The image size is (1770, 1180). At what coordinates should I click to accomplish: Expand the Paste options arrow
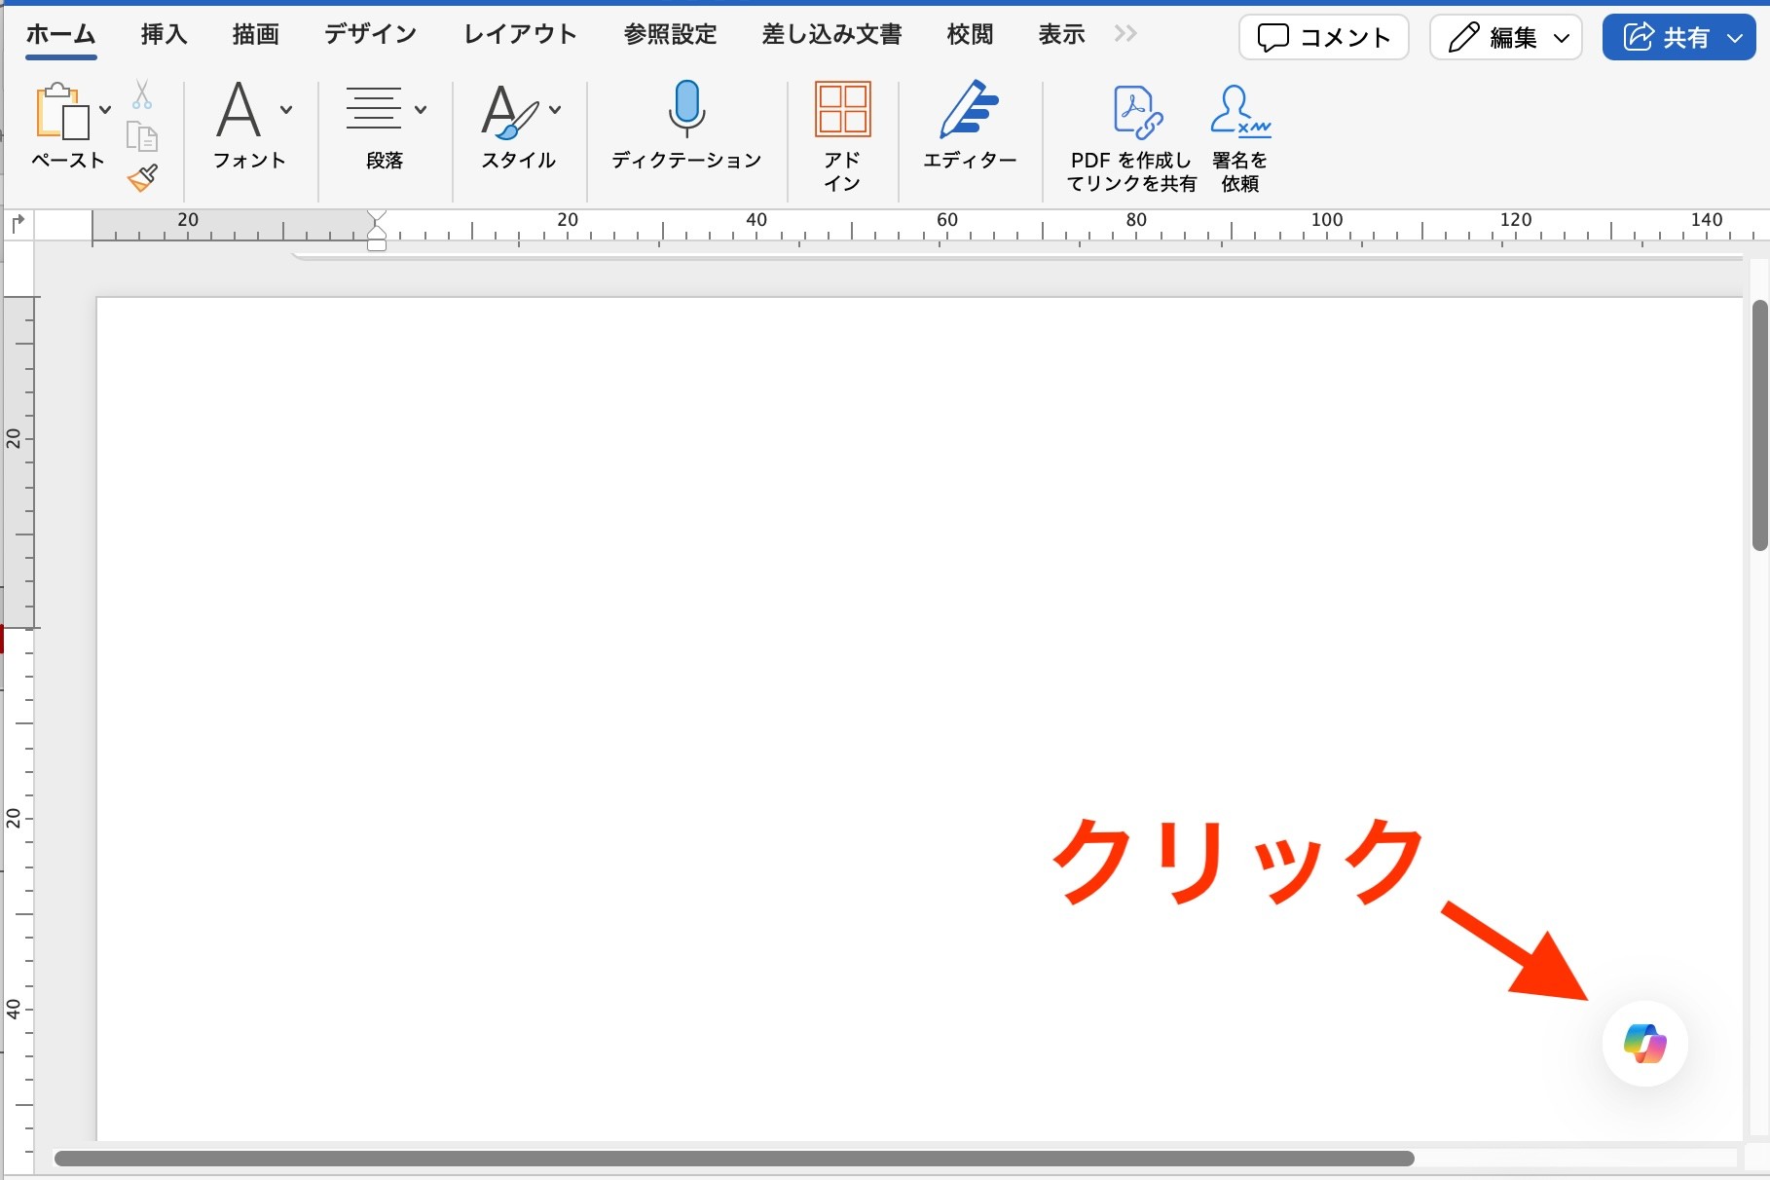coord(105,110)
